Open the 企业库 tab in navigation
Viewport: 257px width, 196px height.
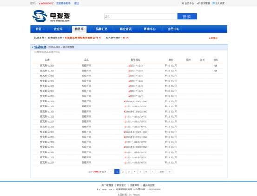(58, 29)
